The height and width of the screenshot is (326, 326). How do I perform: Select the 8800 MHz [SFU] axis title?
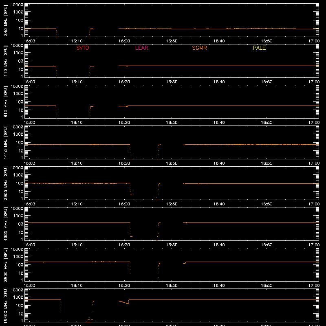6,264
